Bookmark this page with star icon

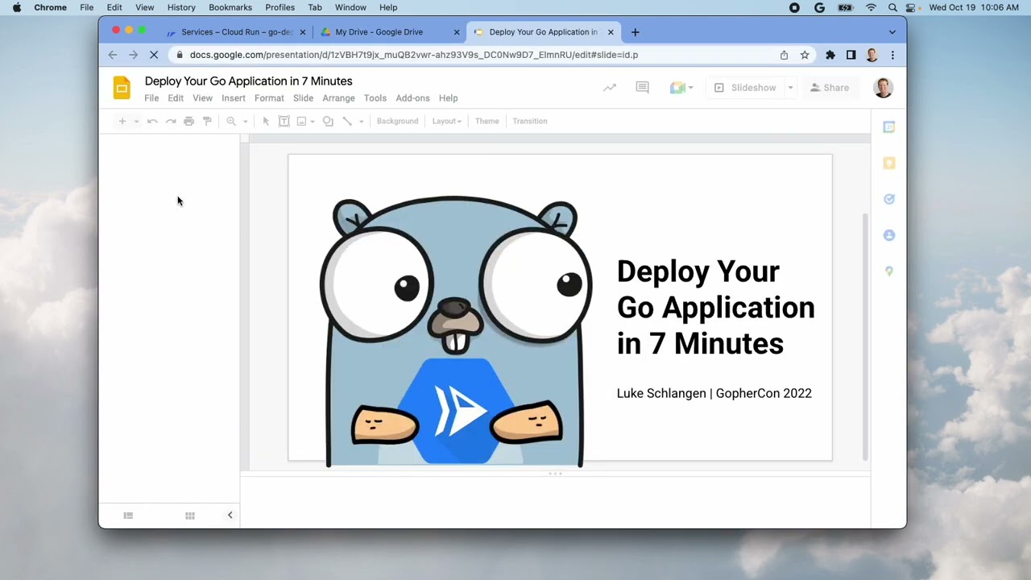point(805,55)
